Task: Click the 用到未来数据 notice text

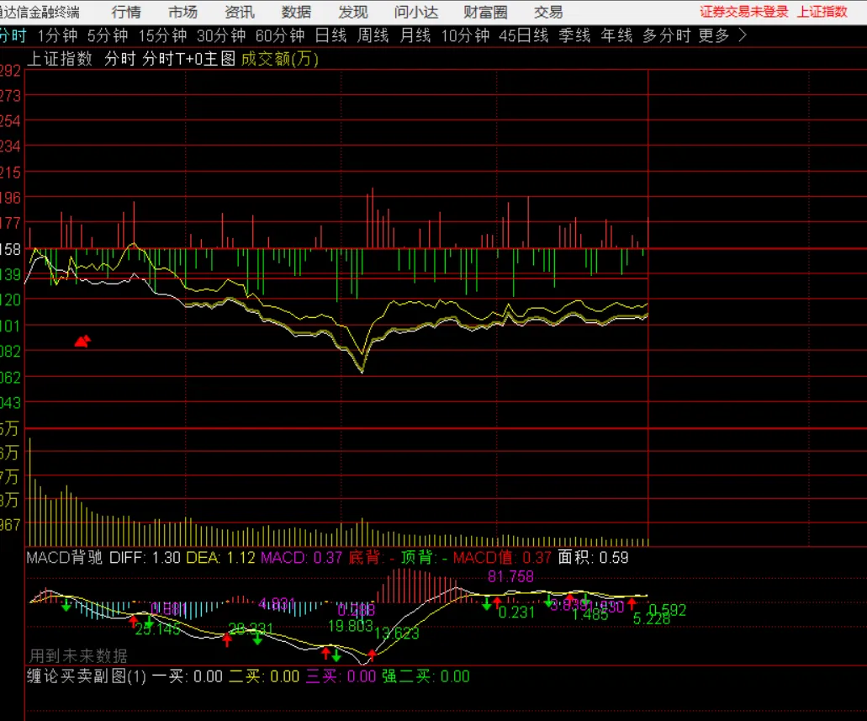Action: [78, 655]
